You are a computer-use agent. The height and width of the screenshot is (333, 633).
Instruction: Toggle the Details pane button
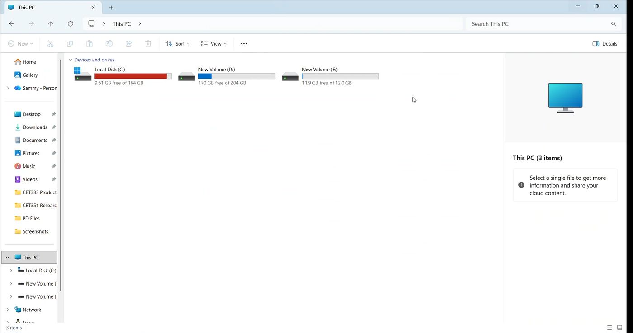click(605, 44)
